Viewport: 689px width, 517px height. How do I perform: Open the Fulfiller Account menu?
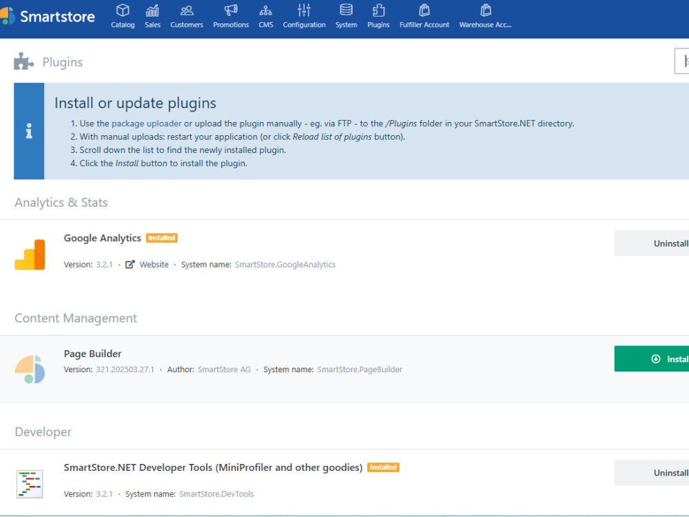coord(424,17)
